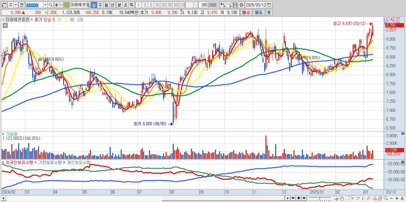Click the dotted range select icon
The height and width of the screenshot is (202, 406).
pos(347,198)
